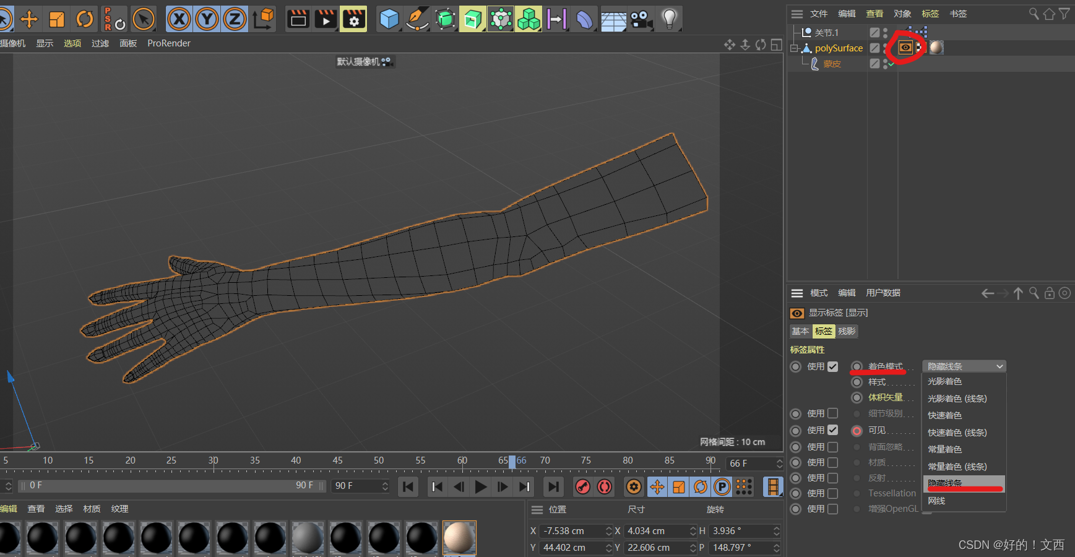Play the animation forward
Viewport: 1075px width, 557px height.
click(x=480, y=487)
